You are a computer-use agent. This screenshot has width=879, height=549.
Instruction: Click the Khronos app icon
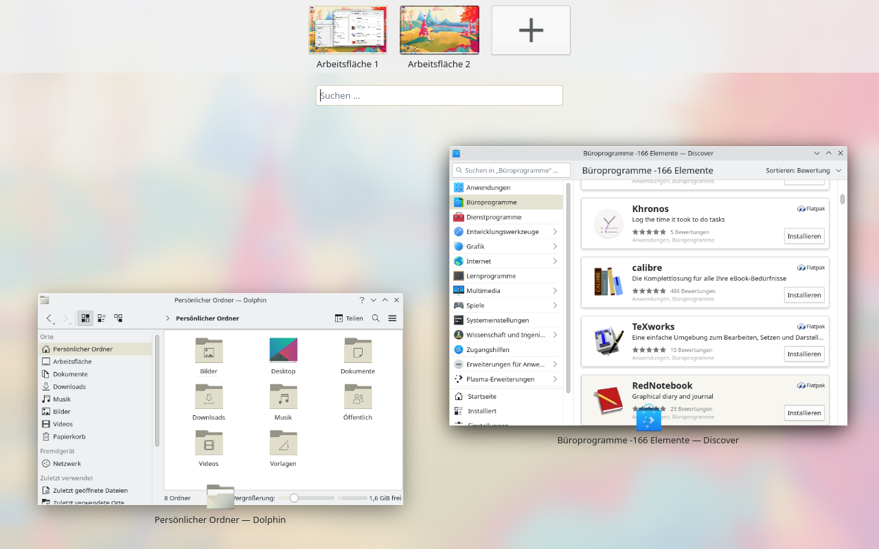pyautogui.click(x=608, y=223)
